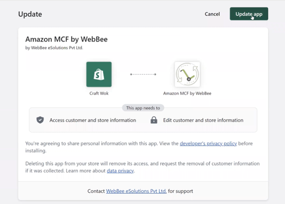The height and width of the screenshot is (204, 285).
Task: Click the 'Amazon MCF by WebBee' label under the app icon
Action: click(187, 93)
